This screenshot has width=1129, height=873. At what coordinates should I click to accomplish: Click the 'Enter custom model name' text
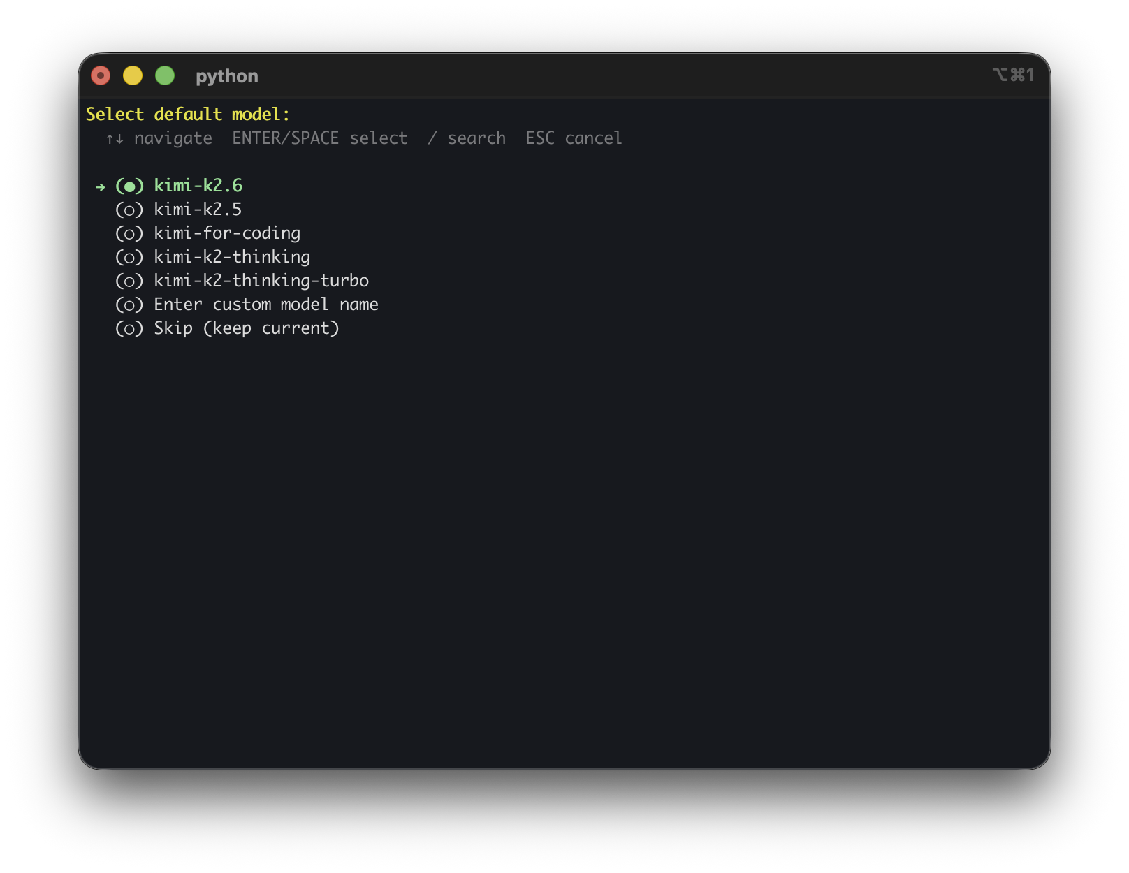[x=266, y=305]
